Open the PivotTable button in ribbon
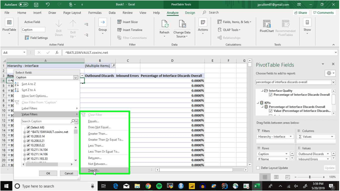The width and height of the screenshot is (340, 191). point(9,27)
